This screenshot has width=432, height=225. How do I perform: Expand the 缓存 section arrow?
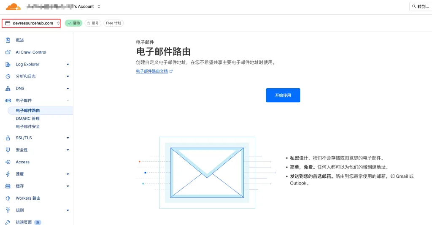(68, 186)
